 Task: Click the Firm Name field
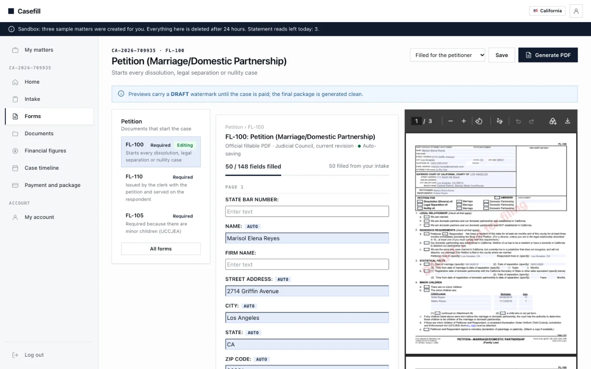coord(307,265)
